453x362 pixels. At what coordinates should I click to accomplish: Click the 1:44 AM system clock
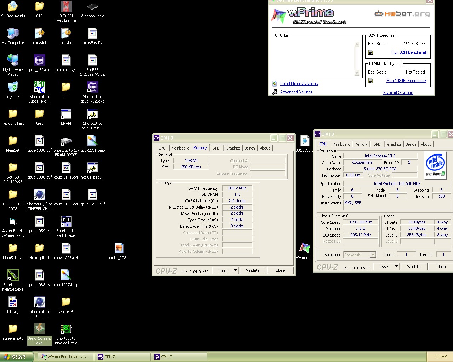click(x=440, y=357)
